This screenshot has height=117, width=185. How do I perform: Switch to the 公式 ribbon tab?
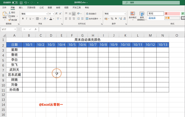pos(41,7)
